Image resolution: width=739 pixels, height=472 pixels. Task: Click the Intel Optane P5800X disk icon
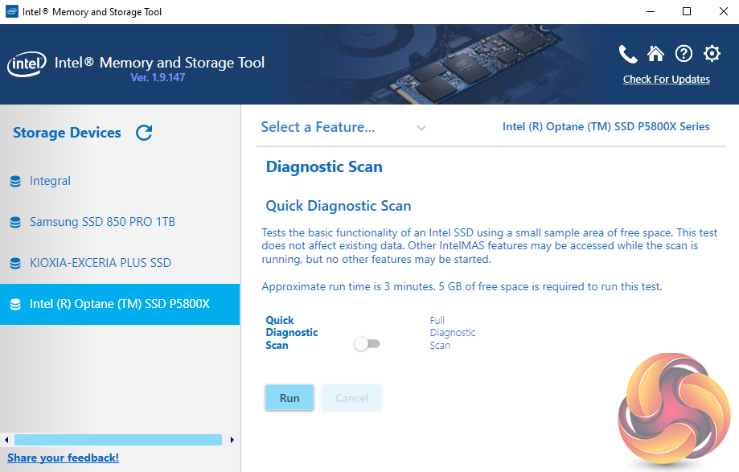pos(15,304)
